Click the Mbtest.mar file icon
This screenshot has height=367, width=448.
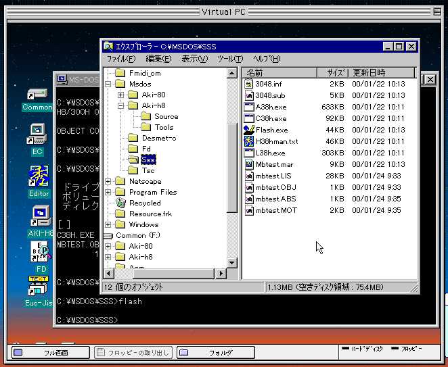point(249,164)
